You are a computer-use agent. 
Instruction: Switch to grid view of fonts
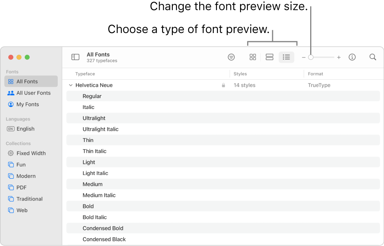252,57
